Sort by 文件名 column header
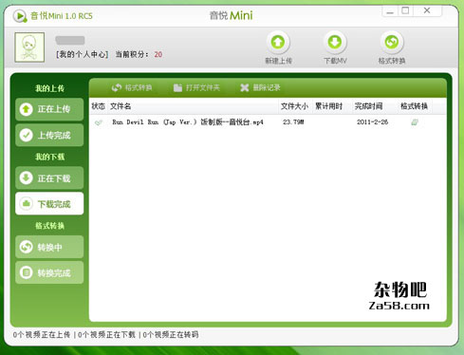This screenshot has height=355, width=464. [x=121, y=106]
